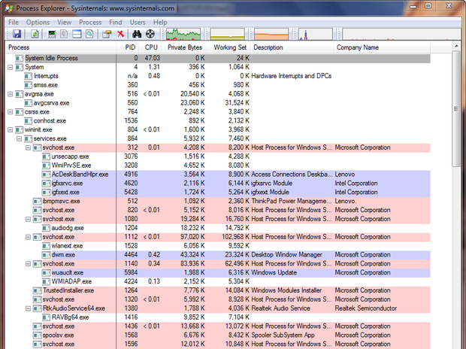Open the Options menu
This screenshot has width=466, height=349.
(38, 23)
